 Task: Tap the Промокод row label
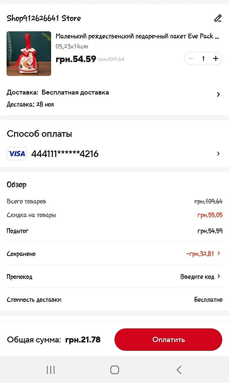[19, 277]
